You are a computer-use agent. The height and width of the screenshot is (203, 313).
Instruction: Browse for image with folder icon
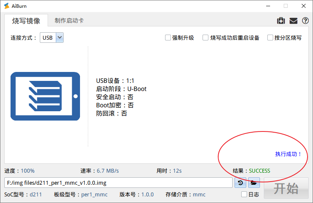253,182
